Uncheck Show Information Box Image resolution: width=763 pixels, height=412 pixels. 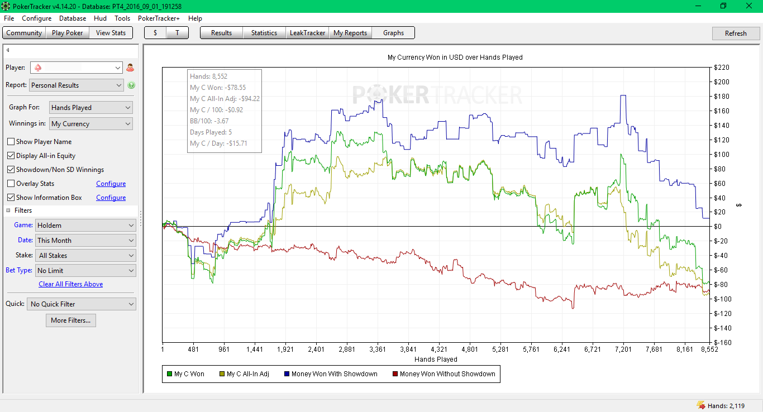tap(11, 198)
